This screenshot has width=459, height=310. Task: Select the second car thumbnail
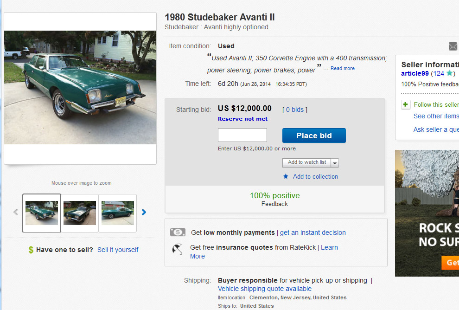(x=80, y=213)
